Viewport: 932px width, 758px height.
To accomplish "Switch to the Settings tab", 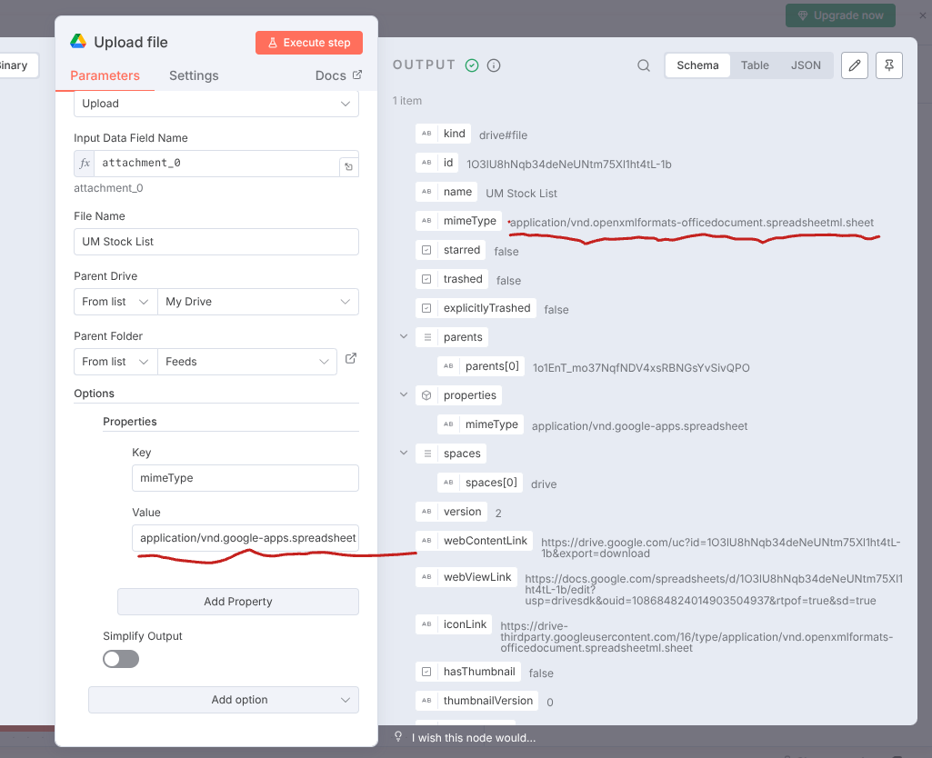I will [193, 75].
